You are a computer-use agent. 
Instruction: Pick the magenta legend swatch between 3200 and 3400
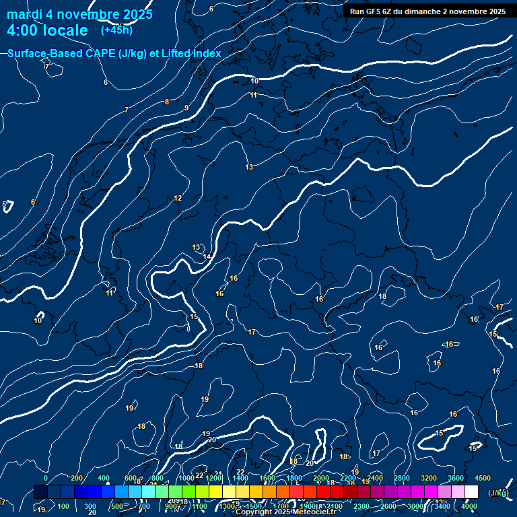pyautogui.click(x=432, y=491)
